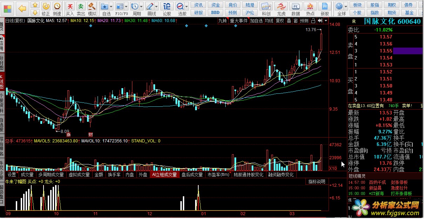
Task: Toggle the 窗 window button
Action: (x=296, y=21)
